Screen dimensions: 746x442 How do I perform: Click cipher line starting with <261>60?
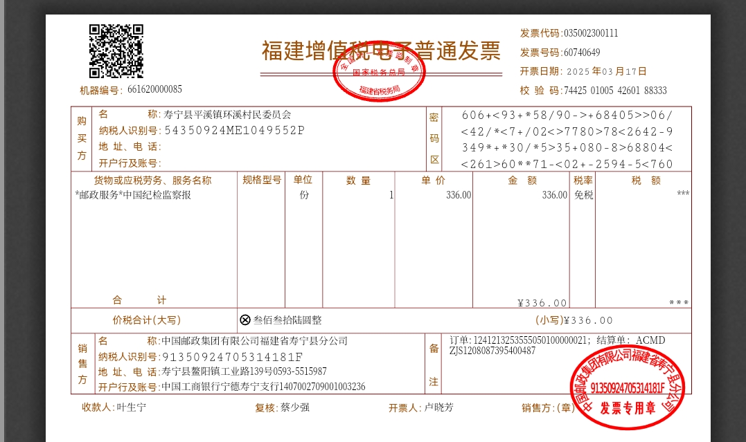(567, 165)
